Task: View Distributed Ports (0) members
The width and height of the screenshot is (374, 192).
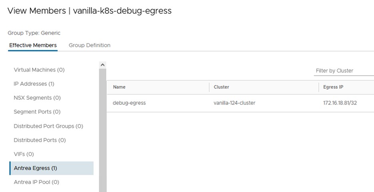Action: click(x=40, y=140)
